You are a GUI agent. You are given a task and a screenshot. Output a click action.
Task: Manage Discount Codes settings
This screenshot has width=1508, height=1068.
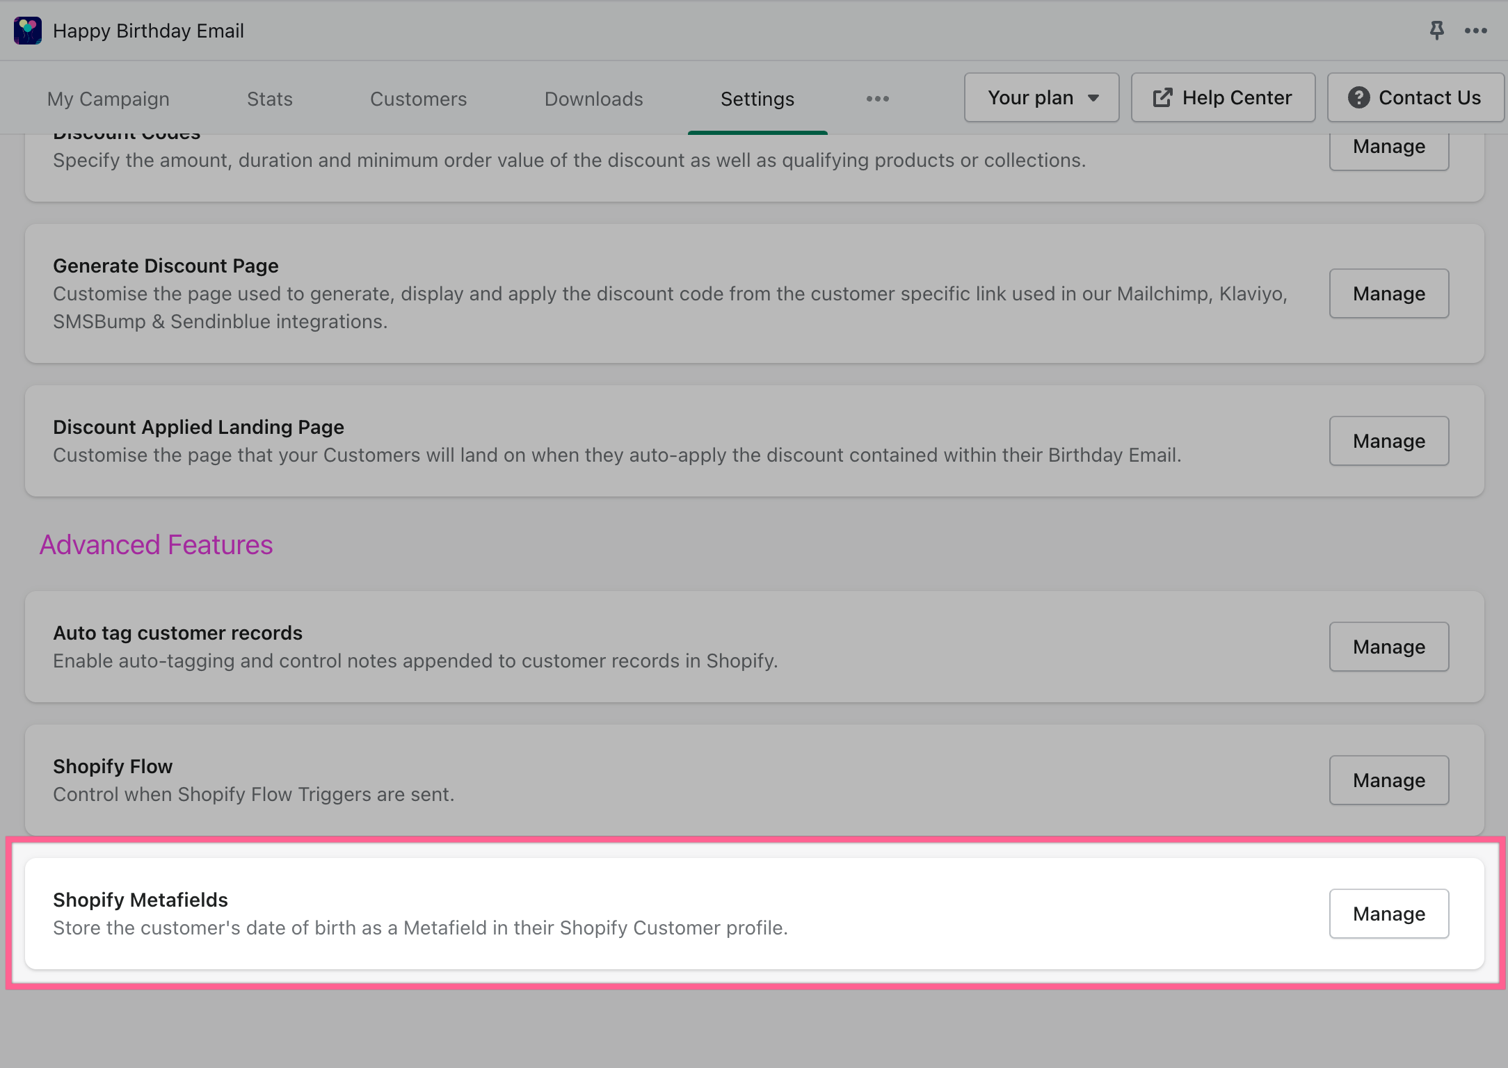1388,148
